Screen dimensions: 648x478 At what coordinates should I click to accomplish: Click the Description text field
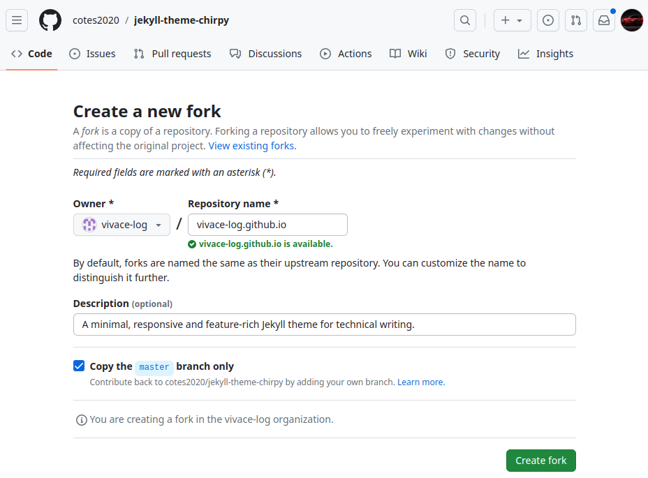click(x=325, y=324)
